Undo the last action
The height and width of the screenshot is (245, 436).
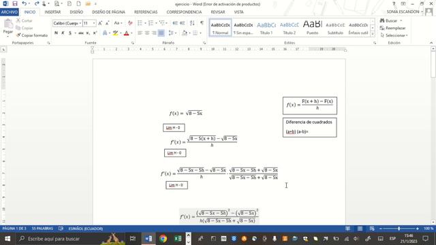point(25,3)
